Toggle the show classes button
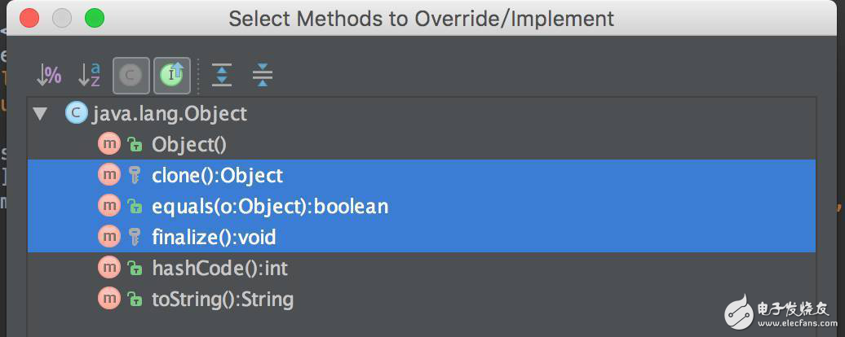The height and width of the screenshot is (337, 845). 131,76
